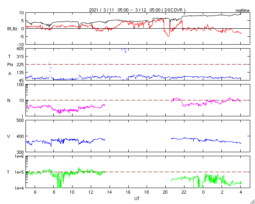The height and width of the screenshot is (204, 255).
Task: Click the '100' tick on the N axis
Action: click(x=20, y=84)
